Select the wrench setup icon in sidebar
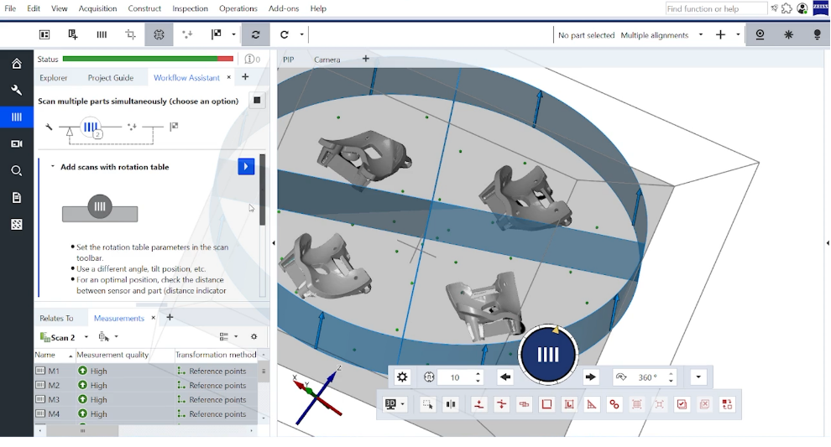Screen dimensions: 831x447 click(17, 90)
